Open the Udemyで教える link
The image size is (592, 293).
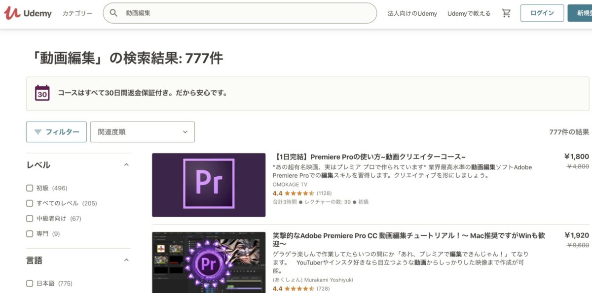click(x=469, y=13)
